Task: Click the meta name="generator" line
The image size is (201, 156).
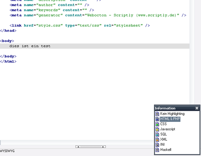Action: pyautogui.click(x=98, y=15)
